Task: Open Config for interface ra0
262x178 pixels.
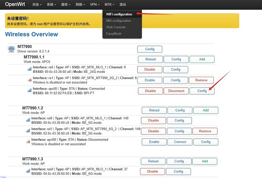Action: coord(175,69)
